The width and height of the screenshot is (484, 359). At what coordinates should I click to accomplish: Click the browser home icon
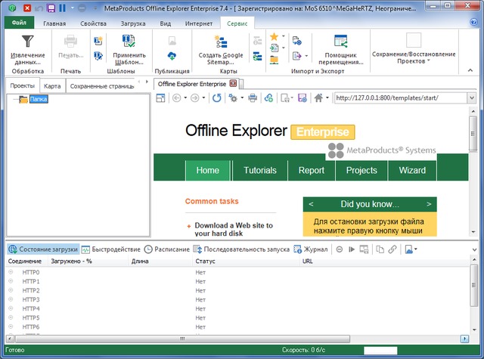[x=319, y=98]
